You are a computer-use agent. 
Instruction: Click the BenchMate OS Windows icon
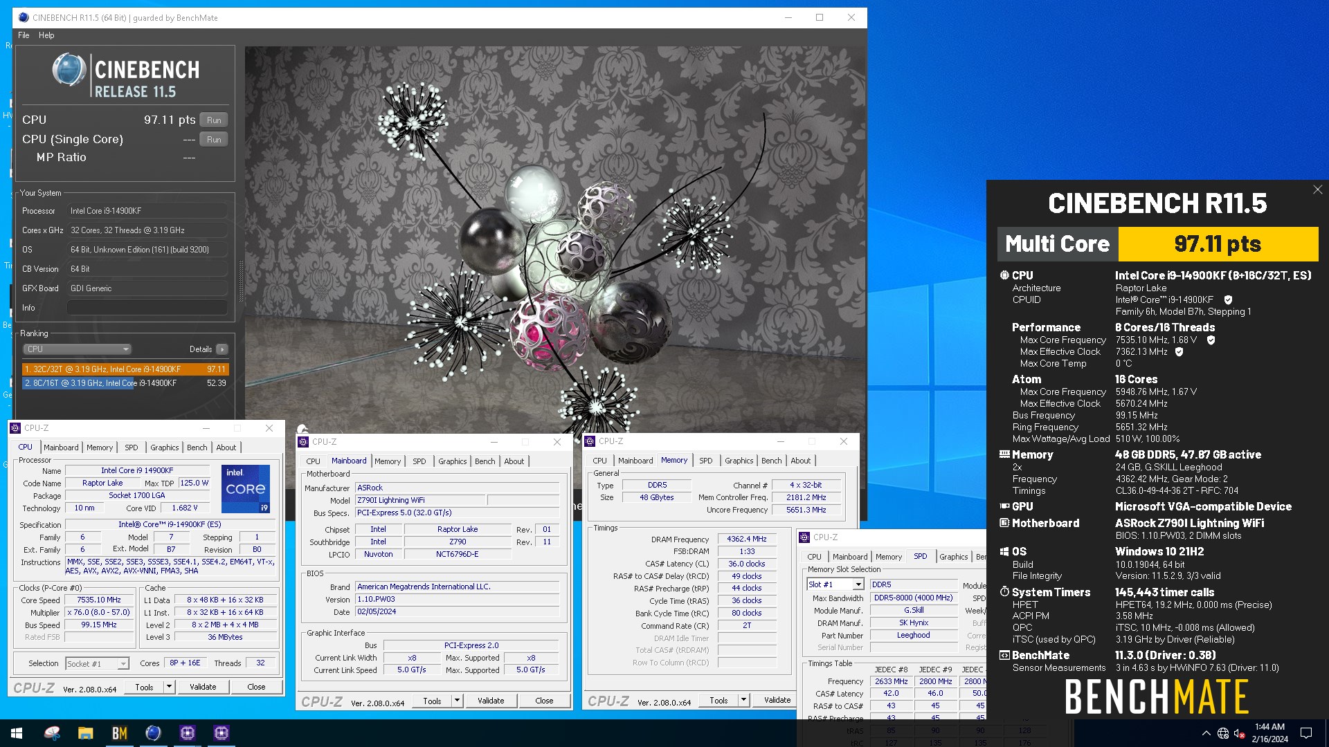(1004, 551)
